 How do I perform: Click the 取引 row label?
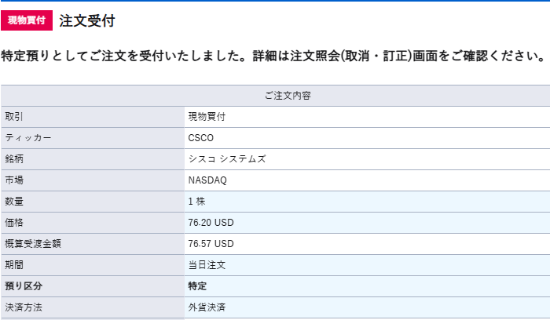point(15,117)
